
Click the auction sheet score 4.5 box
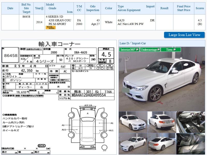point(106,54)
